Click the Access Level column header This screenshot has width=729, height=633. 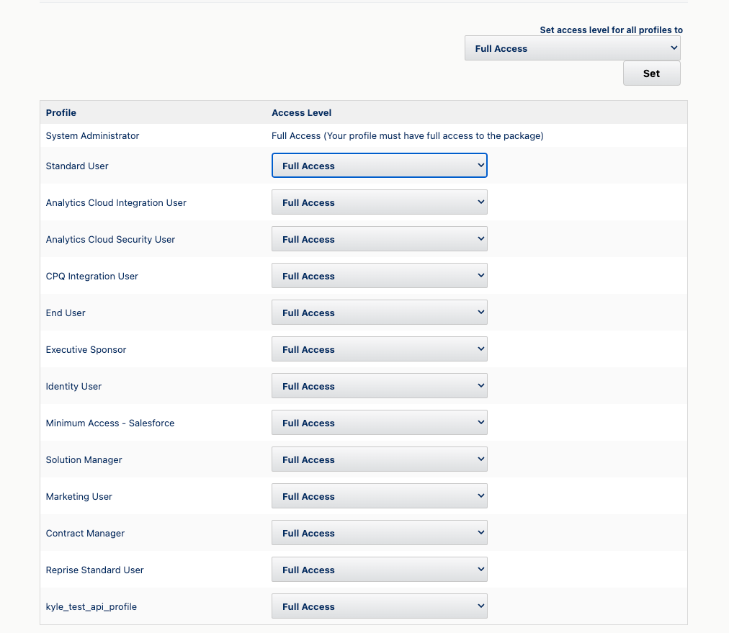pos(301,112)
